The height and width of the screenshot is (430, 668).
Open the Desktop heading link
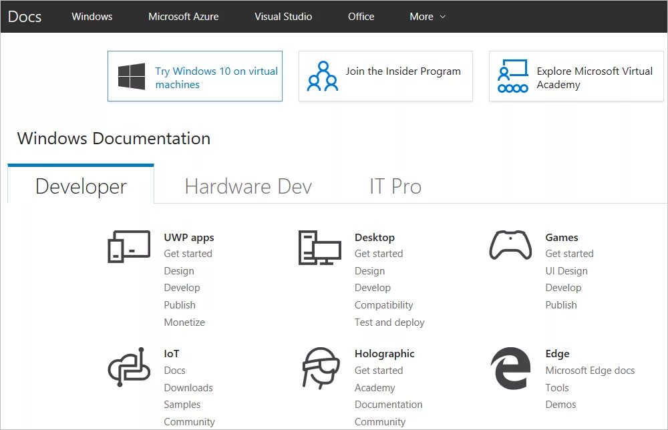(x=375, y=238)
